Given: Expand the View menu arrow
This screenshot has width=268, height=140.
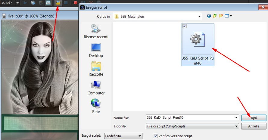Looking at the screenshot, I should click(231, 16).
